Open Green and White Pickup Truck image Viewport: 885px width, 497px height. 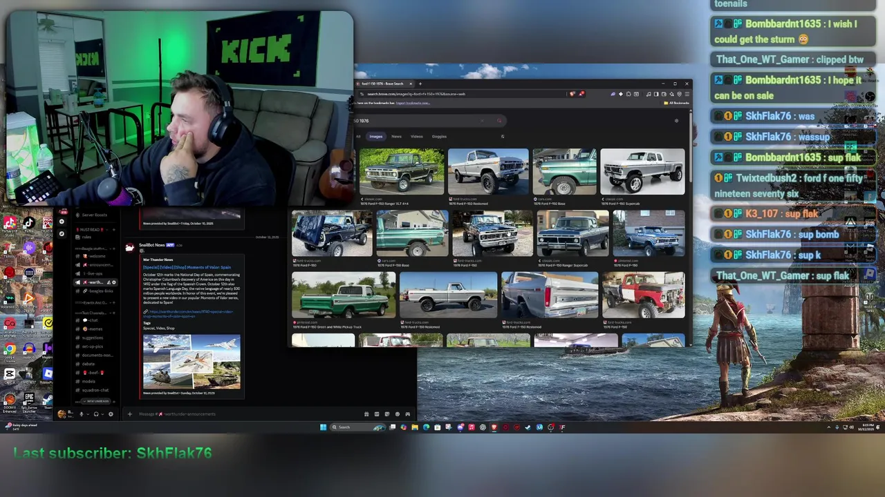click(x=344, y=295)
